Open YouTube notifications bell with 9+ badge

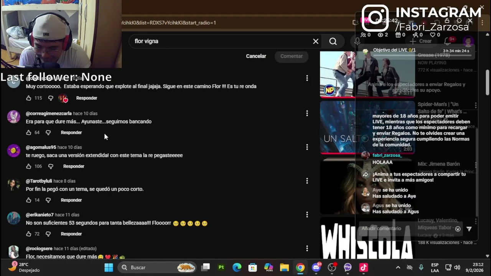(449, 41)
